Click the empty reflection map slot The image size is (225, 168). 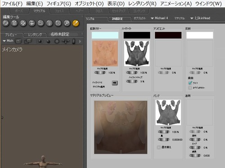pos(200,53)
